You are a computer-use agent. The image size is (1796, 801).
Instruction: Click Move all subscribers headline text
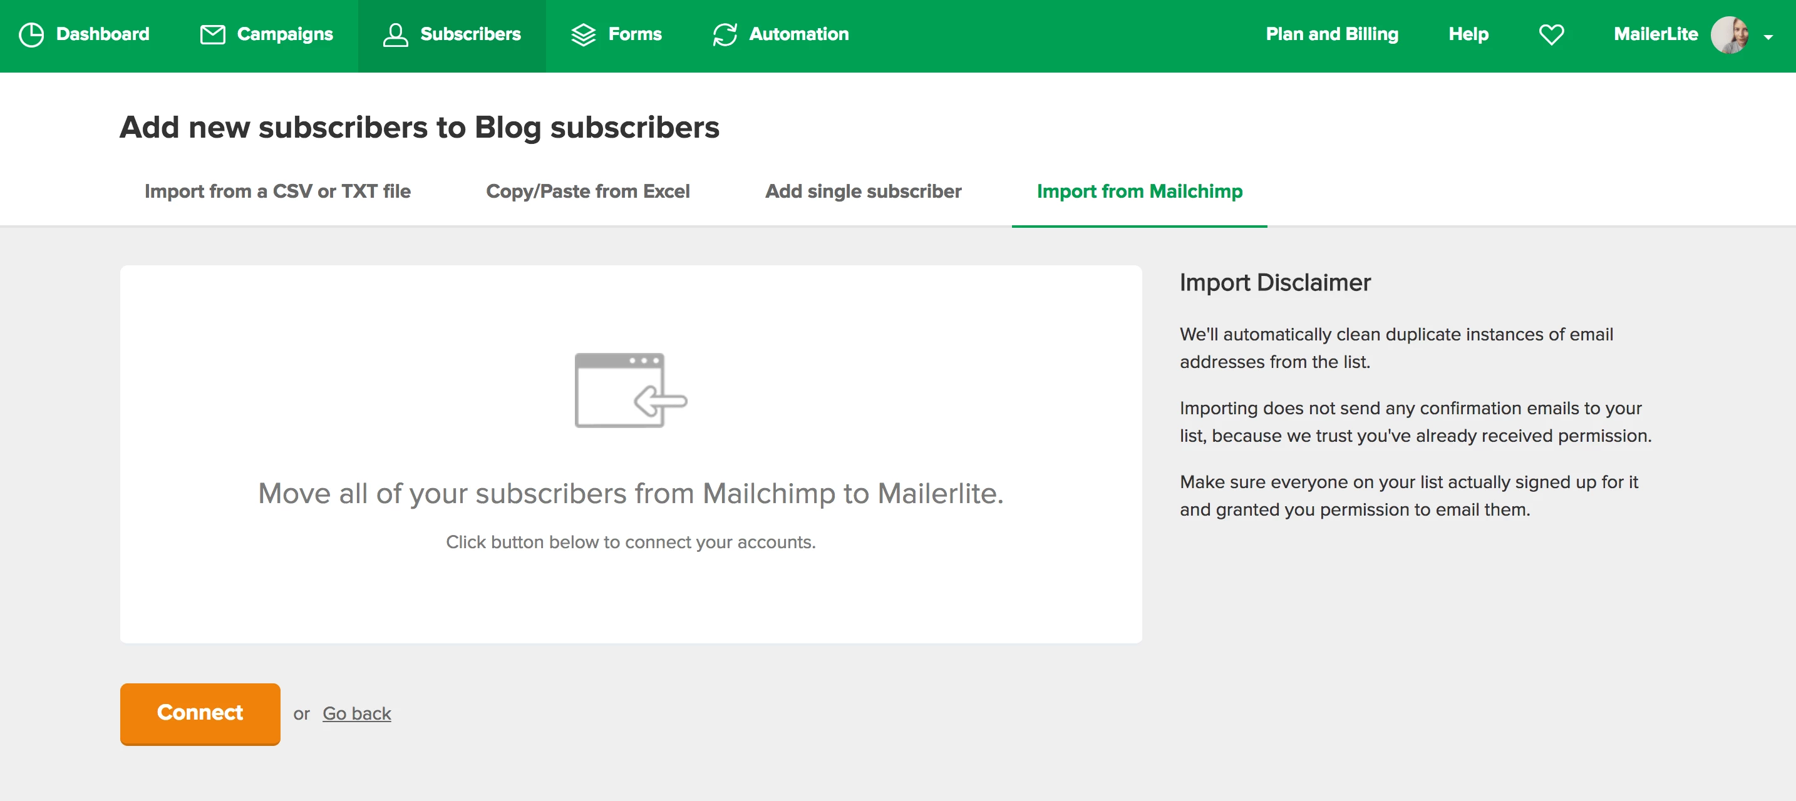[630, 493]
